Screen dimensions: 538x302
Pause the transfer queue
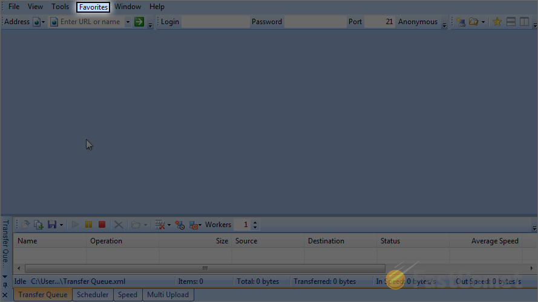[88, 225]
